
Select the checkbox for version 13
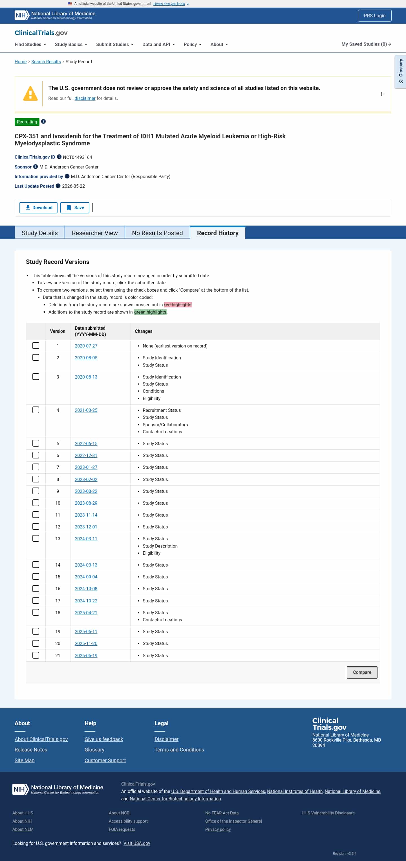click(36, 538)
